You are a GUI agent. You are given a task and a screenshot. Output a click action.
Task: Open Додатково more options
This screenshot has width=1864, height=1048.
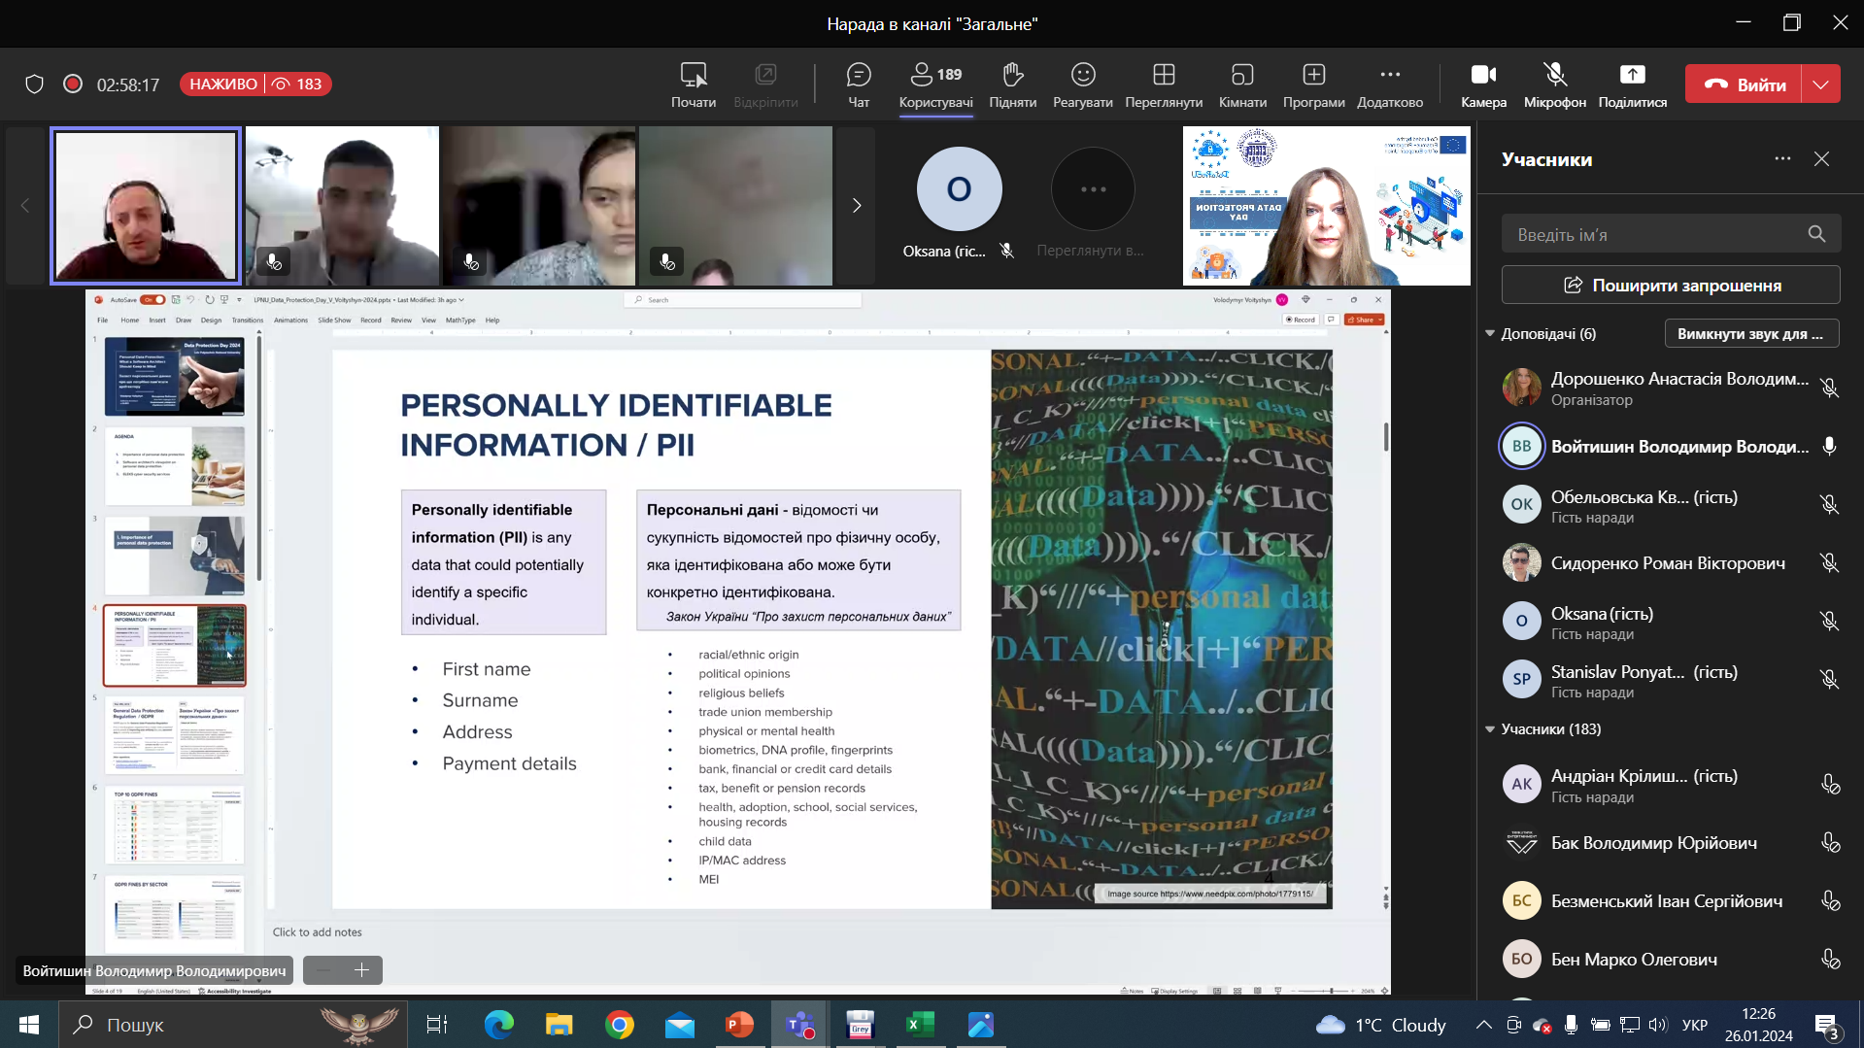point(1389,85)
